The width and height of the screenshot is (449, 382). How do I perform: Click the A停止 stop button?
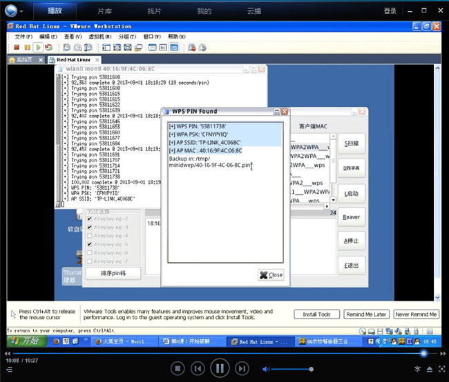[x=352, y=241]
